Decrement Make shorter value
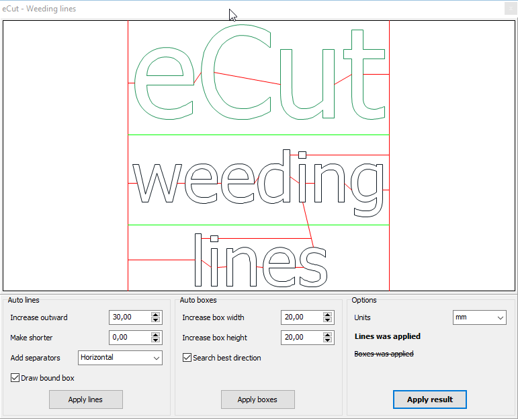 tap(156, 340)
